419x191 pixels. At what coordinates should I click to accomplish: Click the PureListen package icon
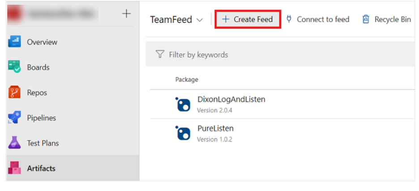pyautogui.click(x=183, y=133)
